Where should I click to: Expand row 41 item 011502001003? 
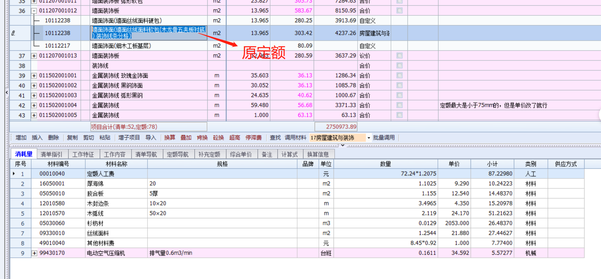tap(34, 96)
